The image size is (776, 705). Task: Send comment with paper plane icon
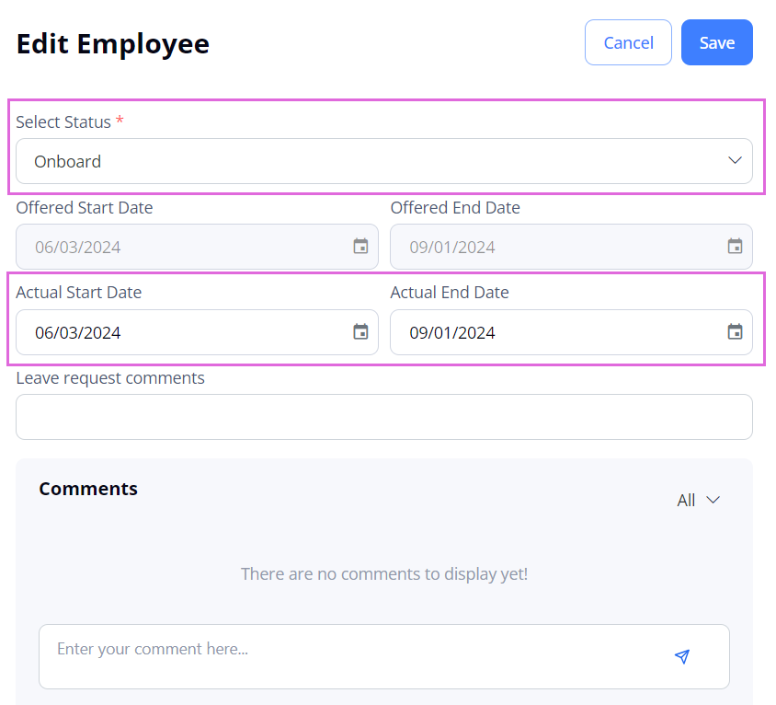[x=682, y=656]
